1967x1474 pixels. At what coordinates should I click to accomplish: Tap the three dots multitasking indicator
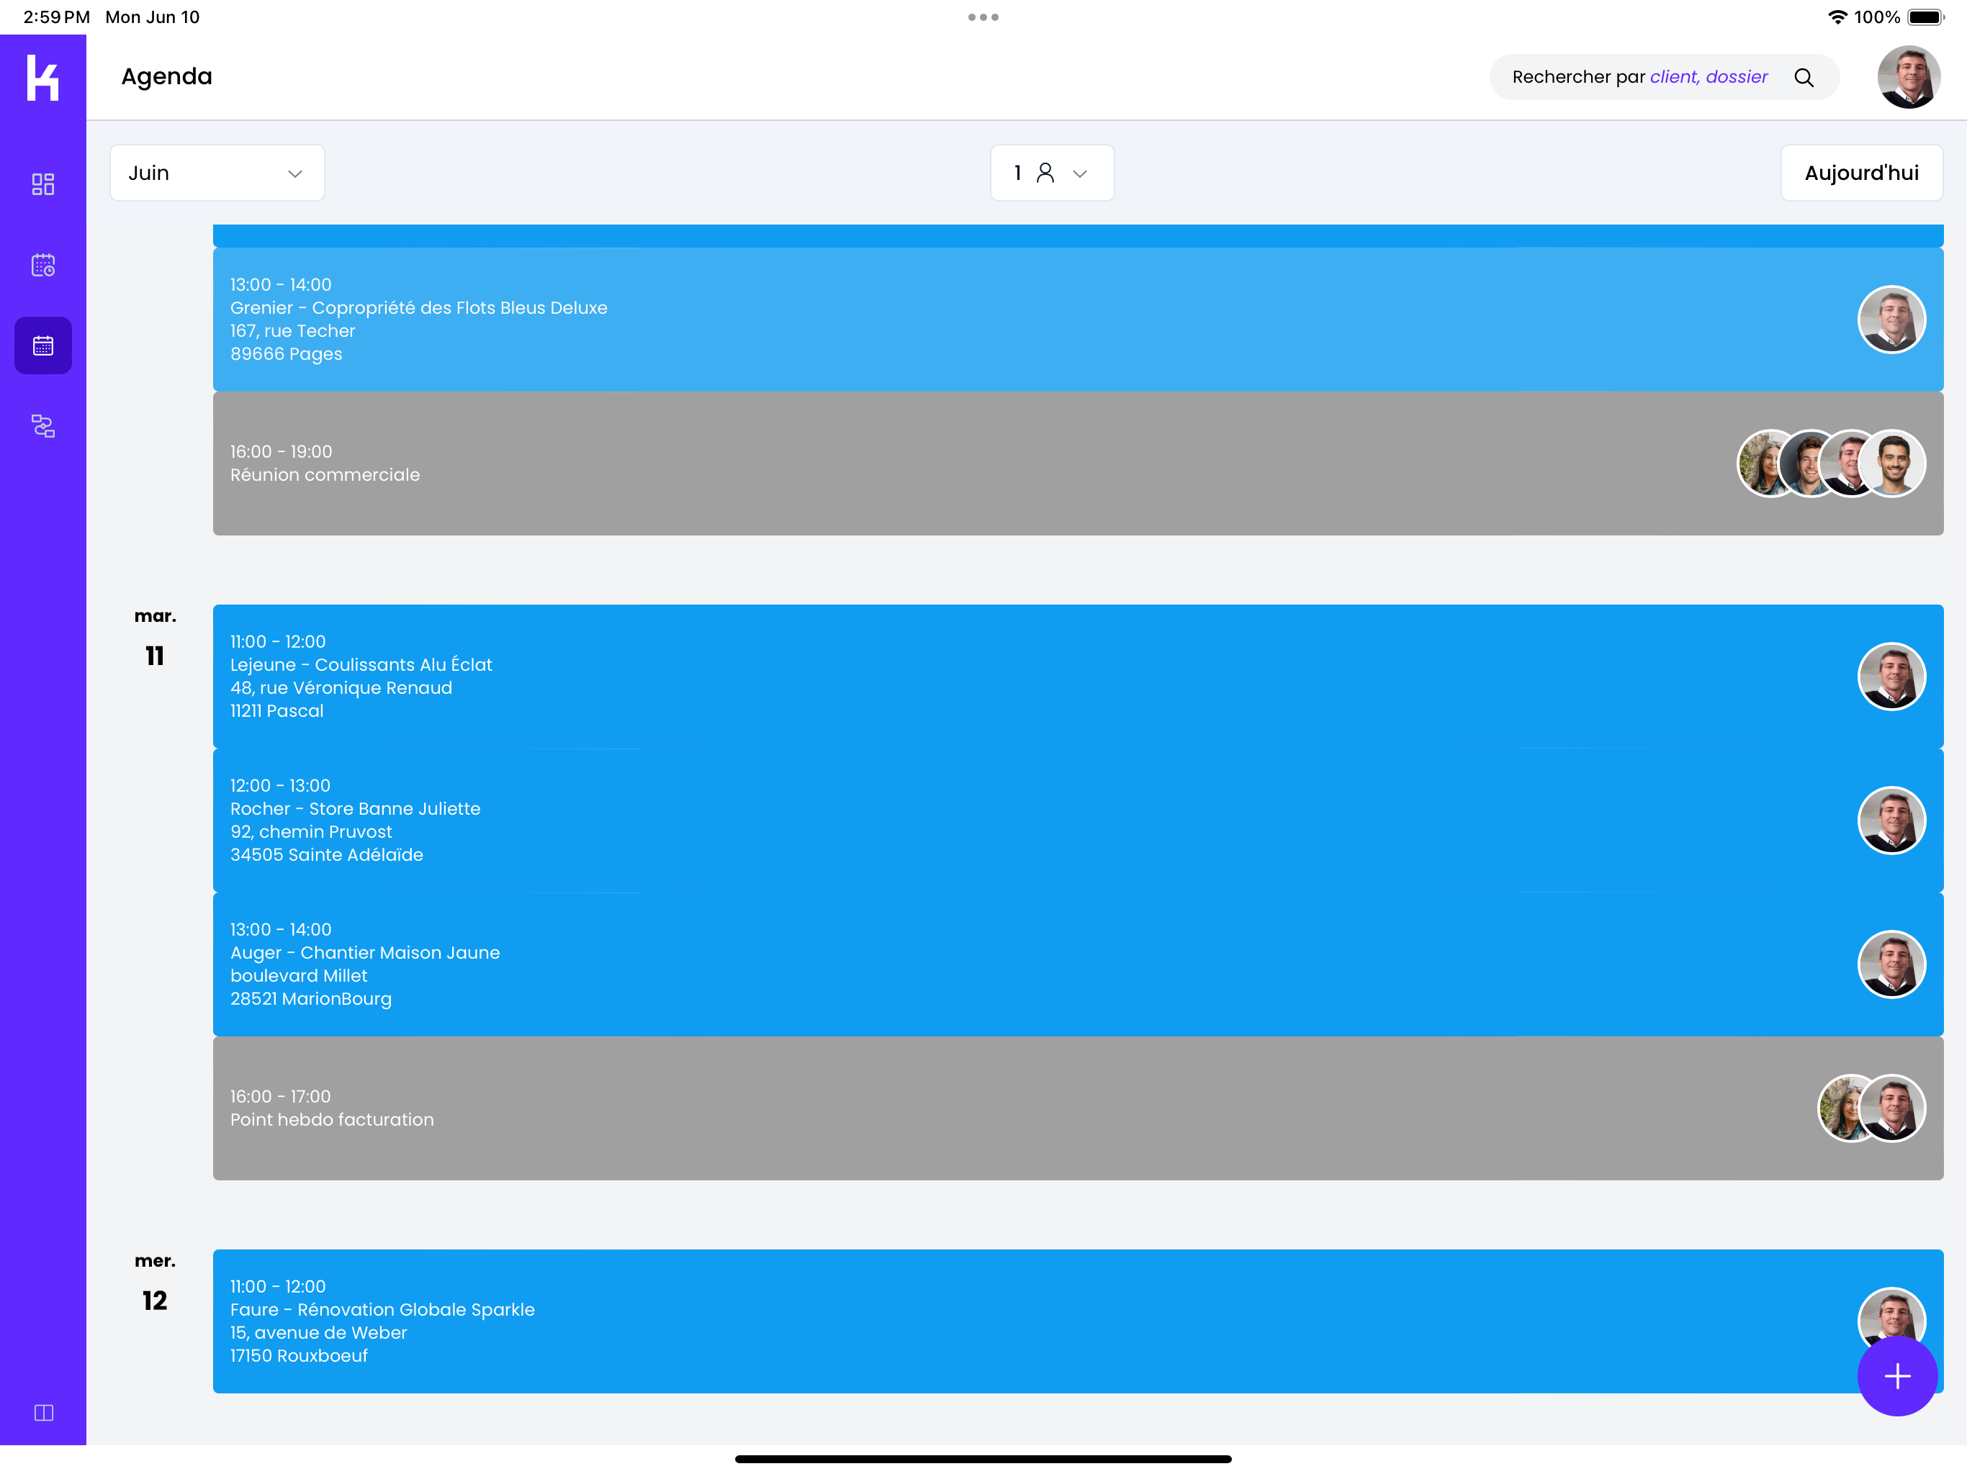983,17
